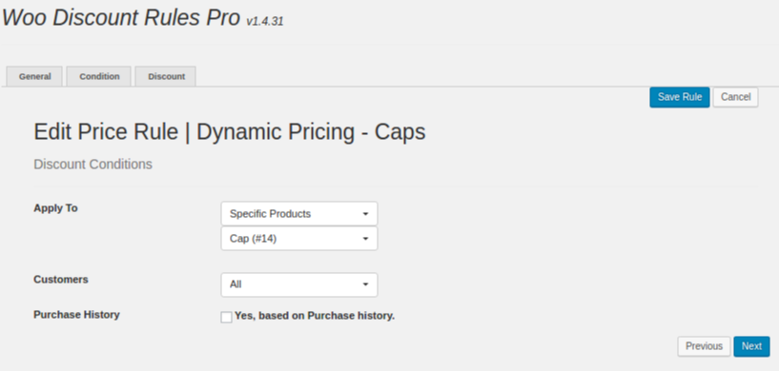Open the Cap (#14) product selector
Viewport: 779px width, 371px height.
point(299,239)
